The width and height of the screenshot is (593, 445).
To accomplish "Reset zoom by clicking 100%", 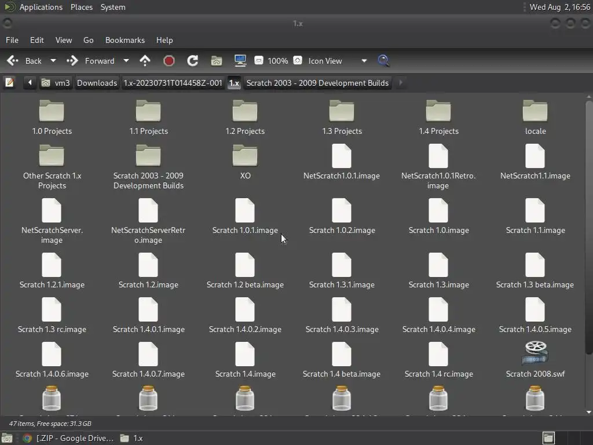I will (278, 61).
